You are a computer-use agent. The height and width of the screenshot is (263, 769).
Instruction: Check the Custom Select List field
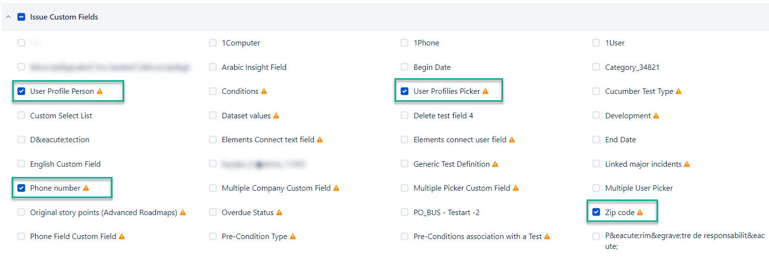click(22, 115)
